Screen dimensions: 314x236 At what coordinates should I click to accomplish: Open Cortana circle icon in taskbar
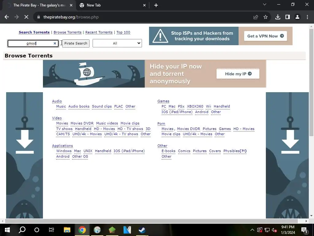[37, 230]
